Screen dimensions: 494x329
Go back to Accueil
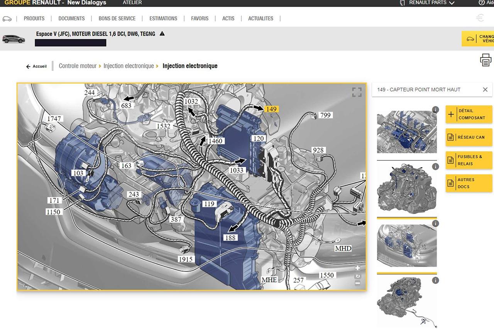(36, 66)
